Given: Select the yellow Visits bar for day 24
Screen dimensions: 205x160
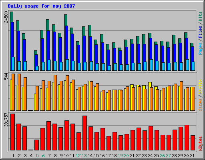Looking at the screenshot, I should (x=150, y=85).
